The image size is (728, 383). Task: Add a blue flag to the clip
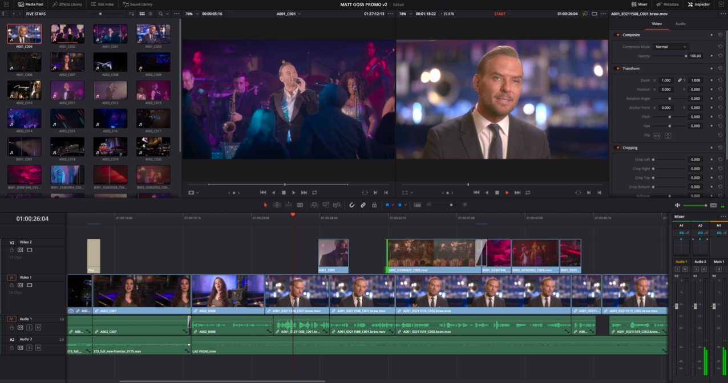pos(387,205)
